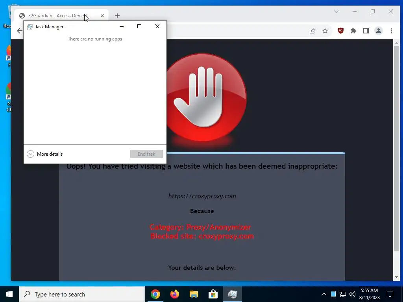
Task: Maximize the Task Manager window
Action: (x=139, y=26)
